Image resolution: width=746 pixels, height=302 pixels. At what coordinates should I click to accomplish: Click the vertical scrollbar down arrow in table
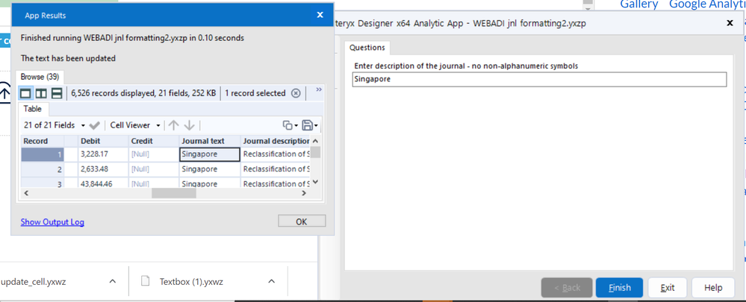[x=315, y=183]
